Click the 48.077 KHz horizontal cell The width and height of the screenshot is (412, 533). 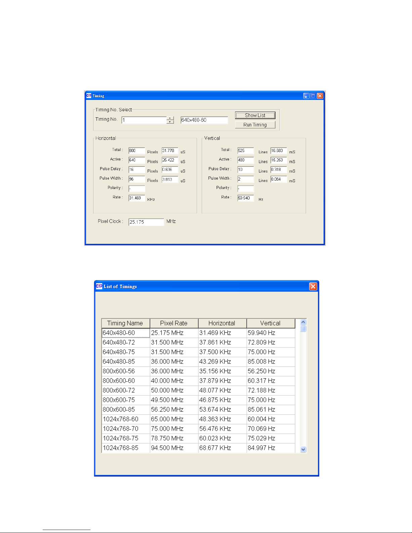click(x=222, y=390)
